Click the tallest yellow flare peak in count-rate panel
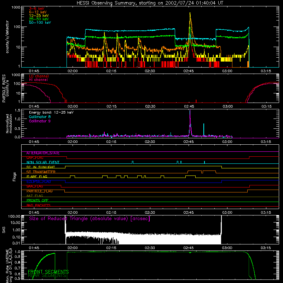The image size is (283, 283). (190, 13)
